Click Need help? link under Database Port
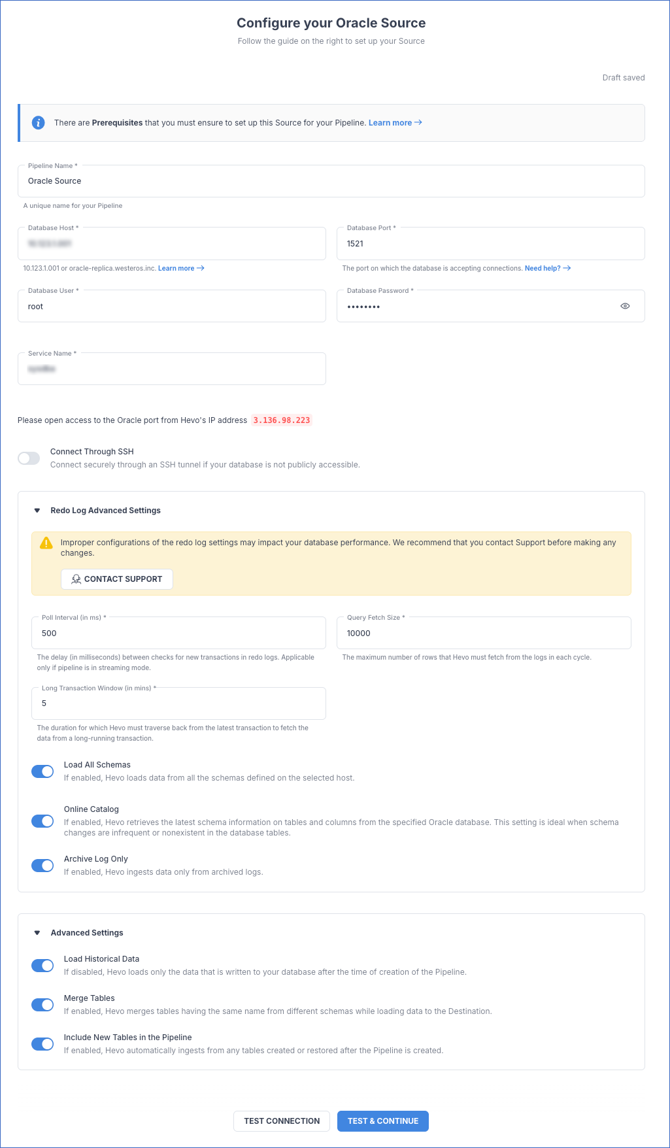The image size is (670, 1148). 548,268
